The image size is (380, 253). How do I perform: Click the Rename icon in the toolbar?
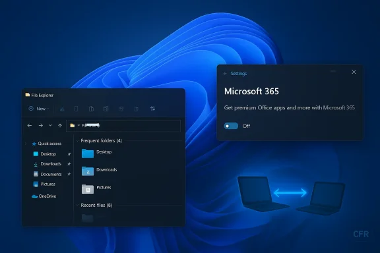coord(106,109)
